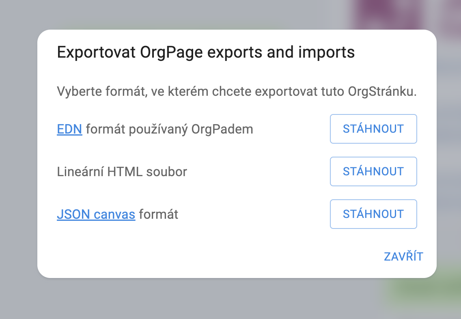Follow the JSON canvas format hyperlink
Screen dimensions: 461x319
[96, 214]
